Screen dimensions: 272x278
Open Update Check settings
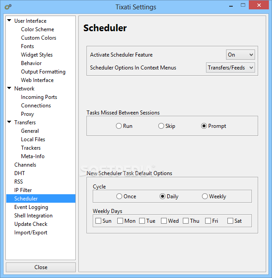click(31, 224)
